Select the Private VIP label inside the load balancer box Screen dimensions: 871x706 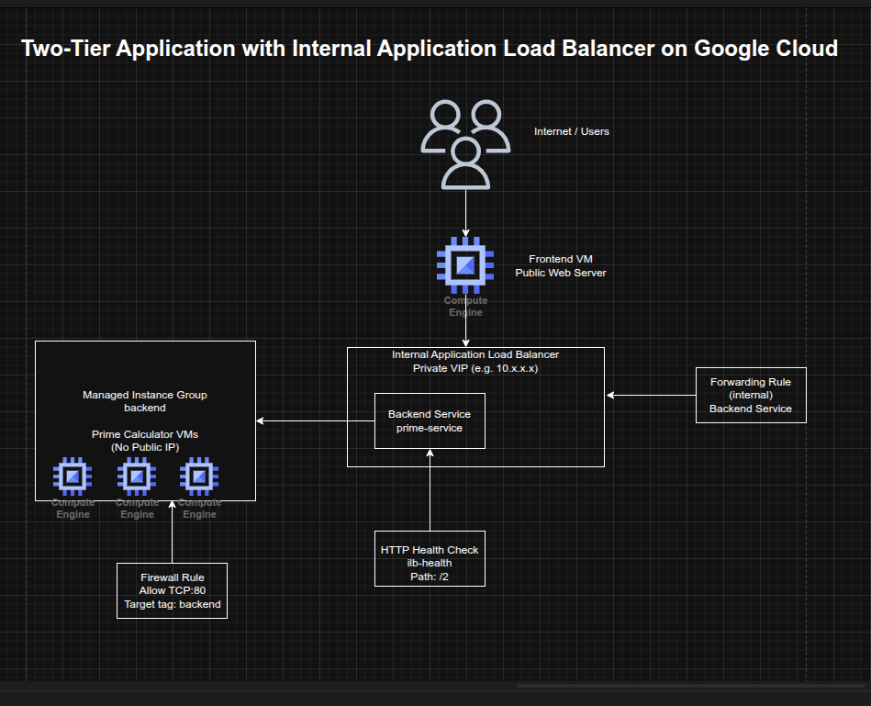475,367
